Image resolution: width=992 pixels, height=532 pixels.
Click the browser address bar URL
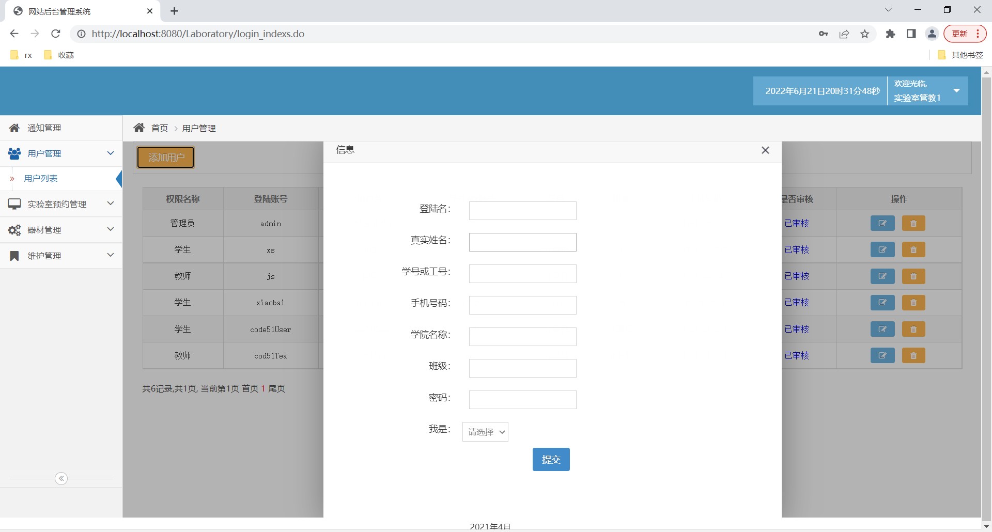198,34
